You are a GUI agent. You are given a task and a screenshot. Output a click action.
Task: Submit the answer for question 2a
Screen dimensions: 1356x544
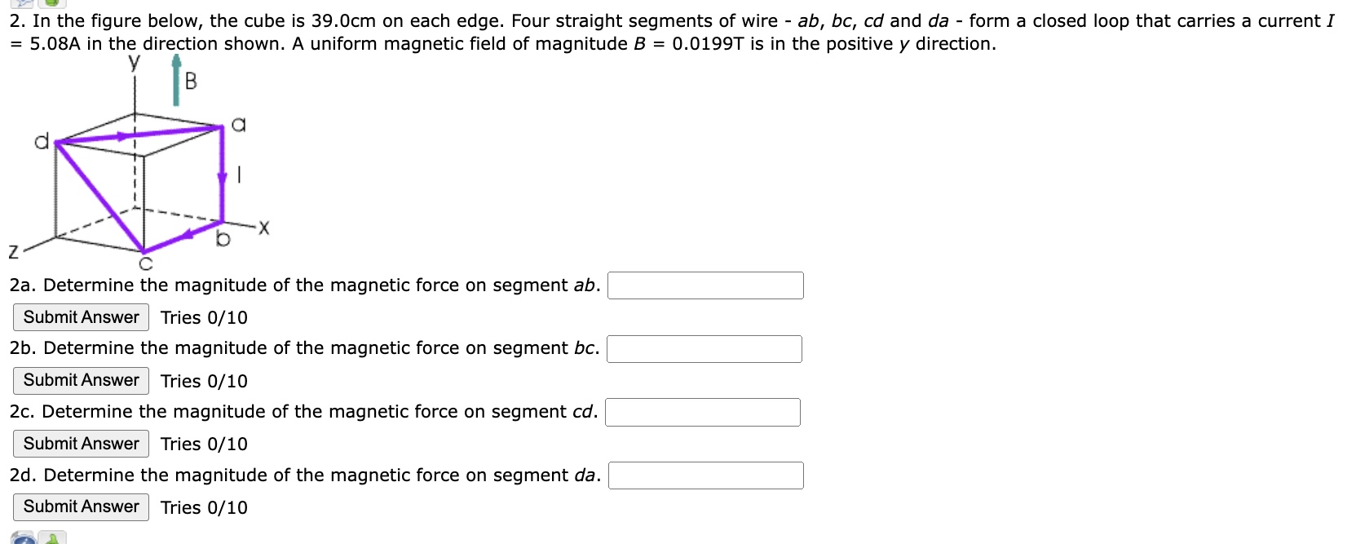coord(81,317)
